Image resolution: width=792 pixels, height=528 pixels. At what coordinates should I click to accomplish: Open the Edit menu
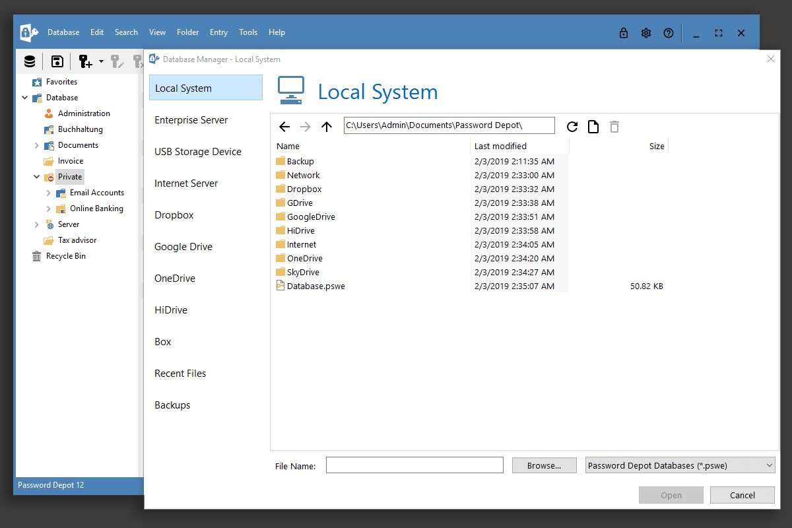point(97,32)
